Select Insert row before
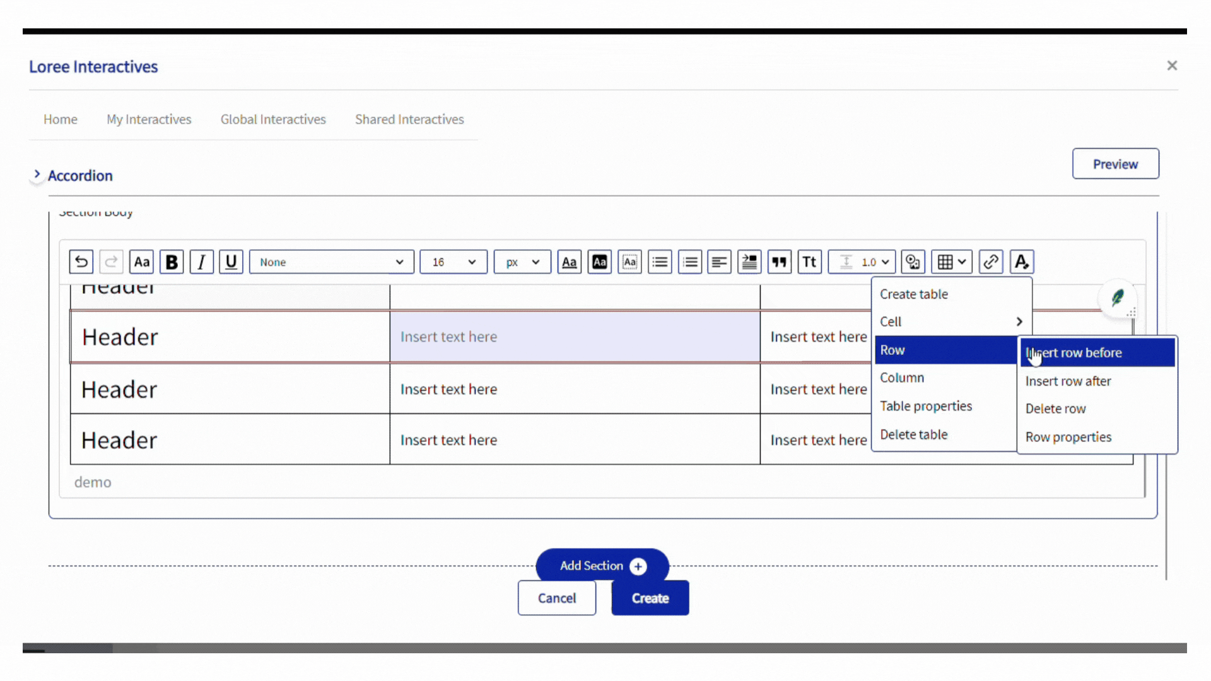This screenshot has height=681, width=1211. tap(1097, 352)
